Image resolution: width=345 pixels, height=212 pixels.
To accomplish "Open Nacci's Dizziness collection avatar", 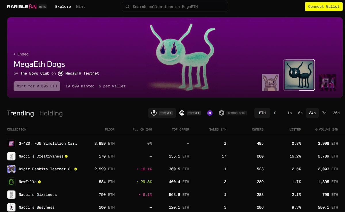I will (11, 195).
